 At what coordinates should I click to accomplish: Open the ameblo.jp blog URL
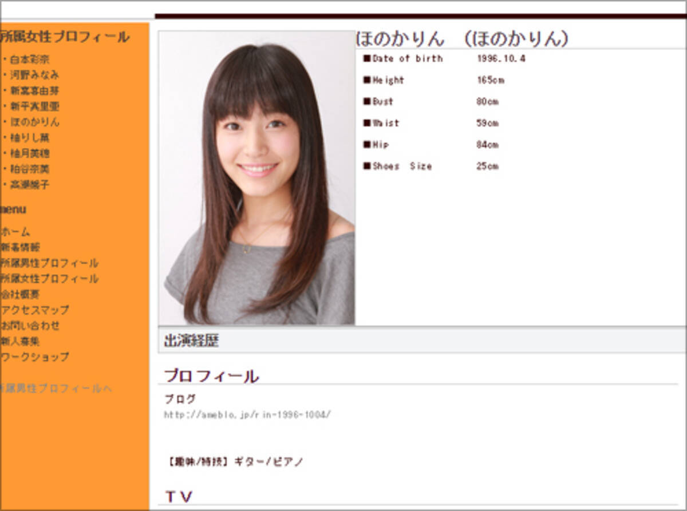[247, 414]
